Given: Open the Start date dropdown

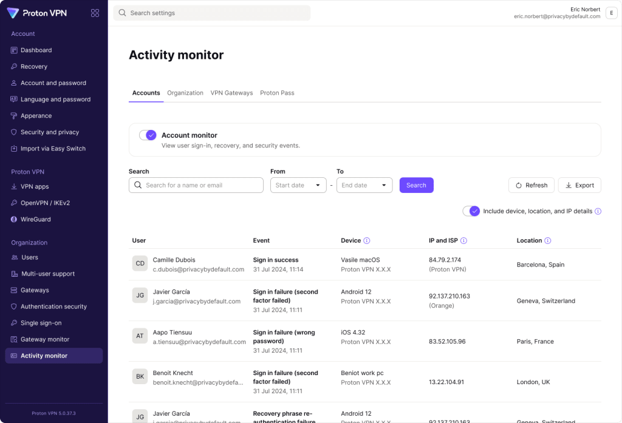Looking at the screenshot, I should point(298,185).
